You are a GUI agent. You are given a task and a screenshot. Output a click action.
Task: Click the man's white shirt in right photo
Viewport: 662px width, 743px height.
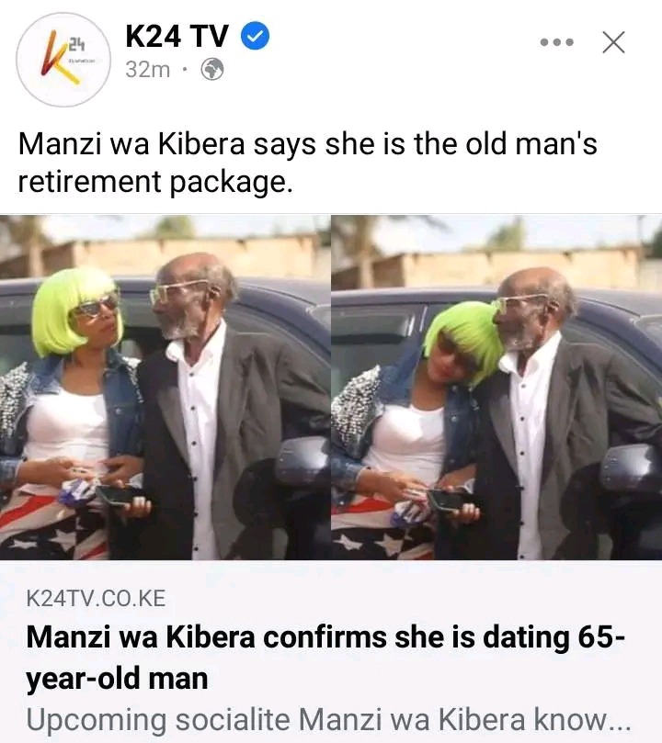[x=530, y=436]
